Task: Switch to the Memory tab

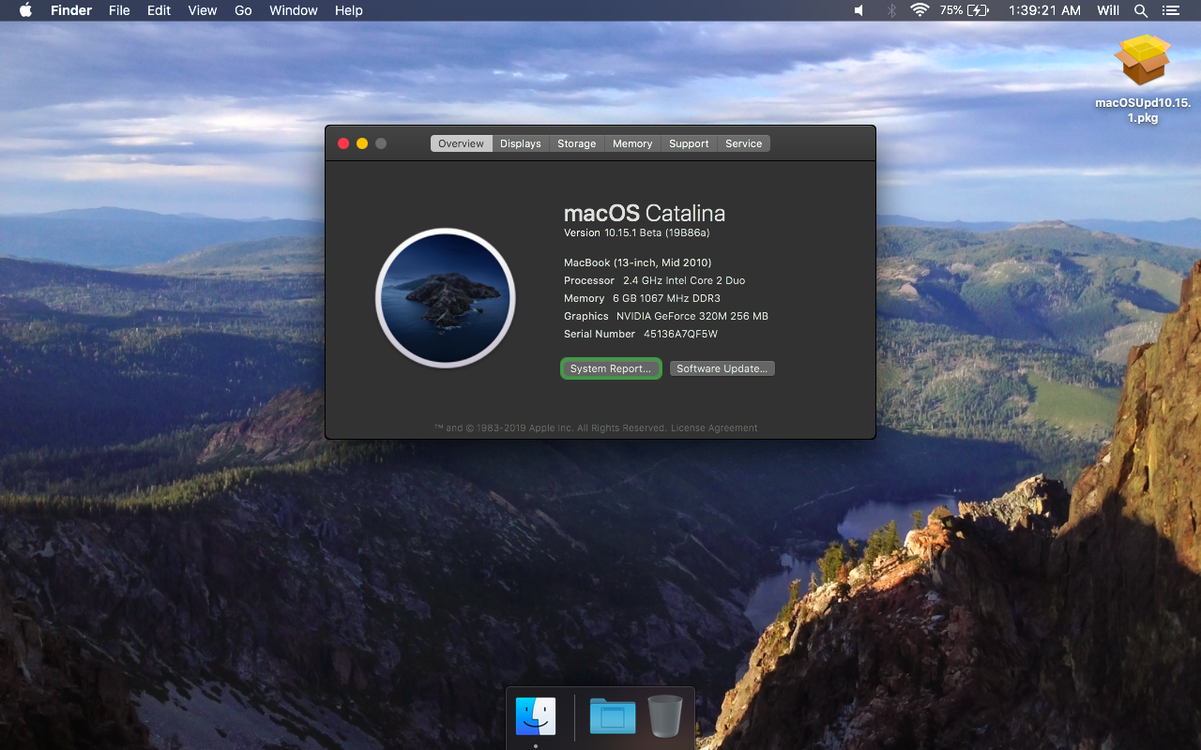Action: click(632, 143)
